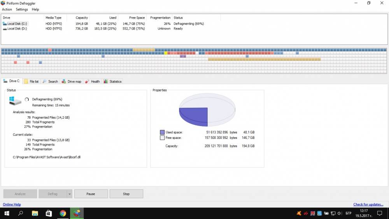
Task: Open the Help menu
Action: (x=35, y=9)
